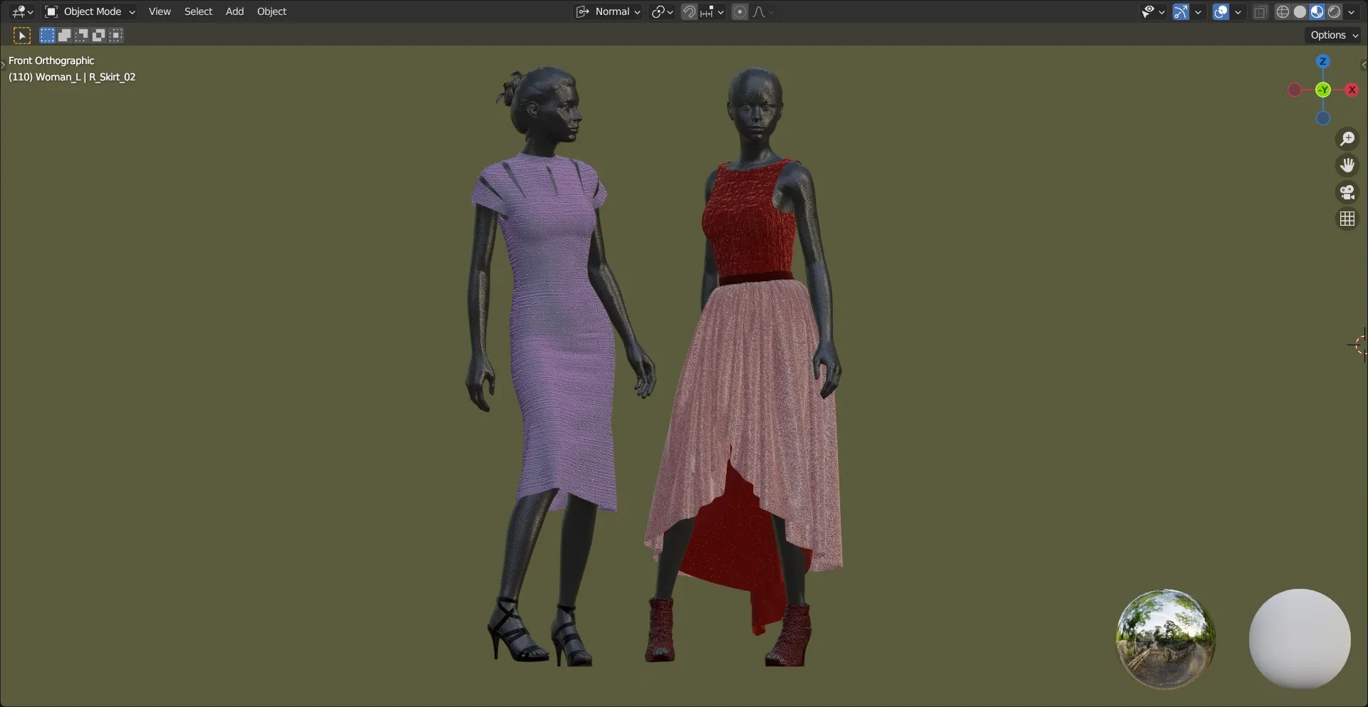The image size is (1368, 707).
Task: Open the Options dropdown
Action: (1334, 35)
